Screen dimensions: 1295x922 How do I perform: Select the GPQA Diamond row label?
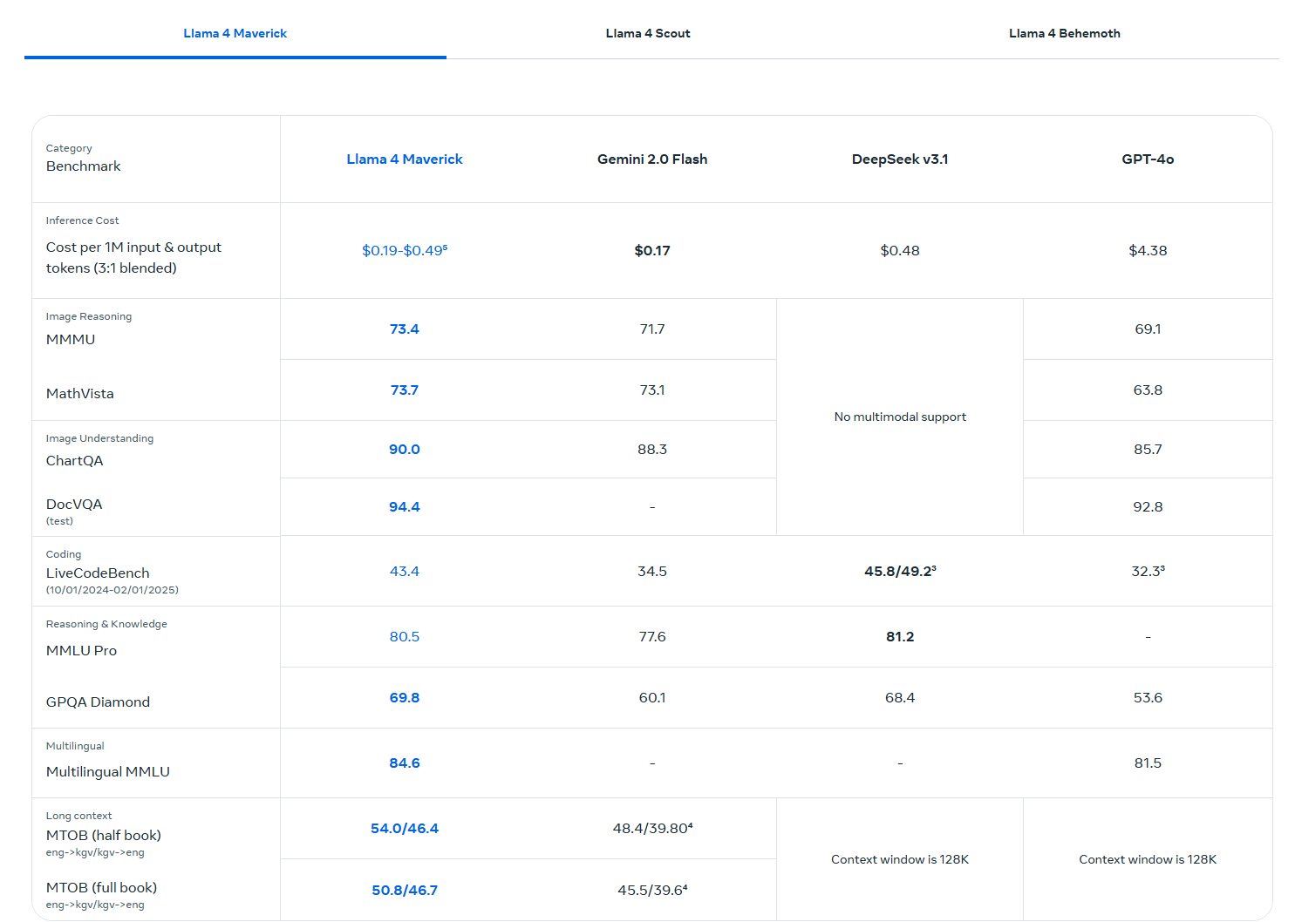[x=98, y=702]
